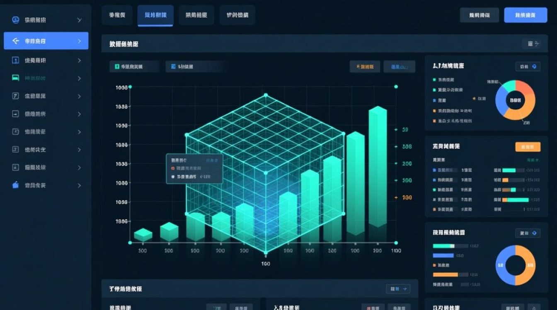Click the circular chat icon atop the sidebar
This screenshot has width=557, height=310.
16,19
